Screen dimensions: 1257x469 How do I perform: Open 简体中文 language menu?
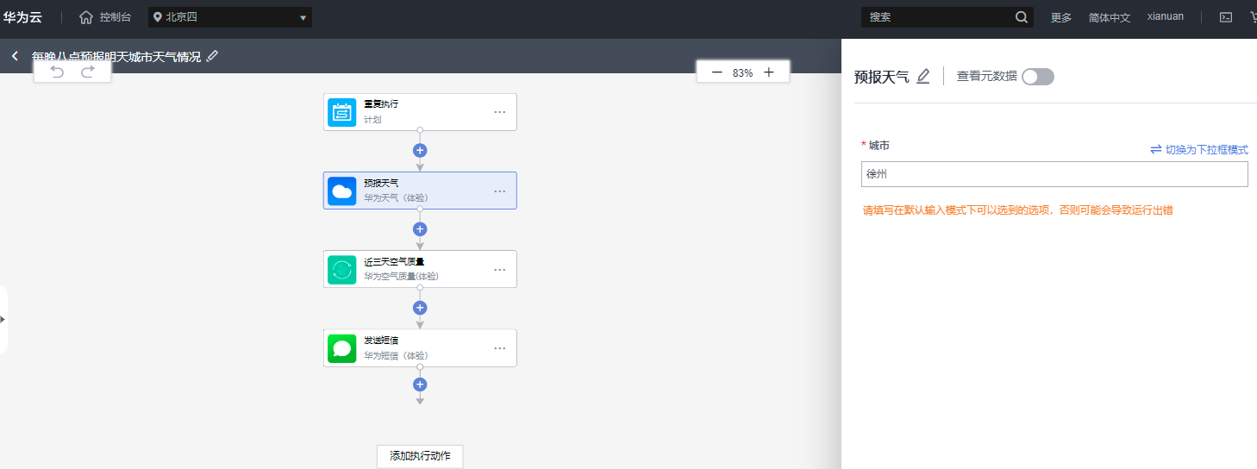[1110, 17]
